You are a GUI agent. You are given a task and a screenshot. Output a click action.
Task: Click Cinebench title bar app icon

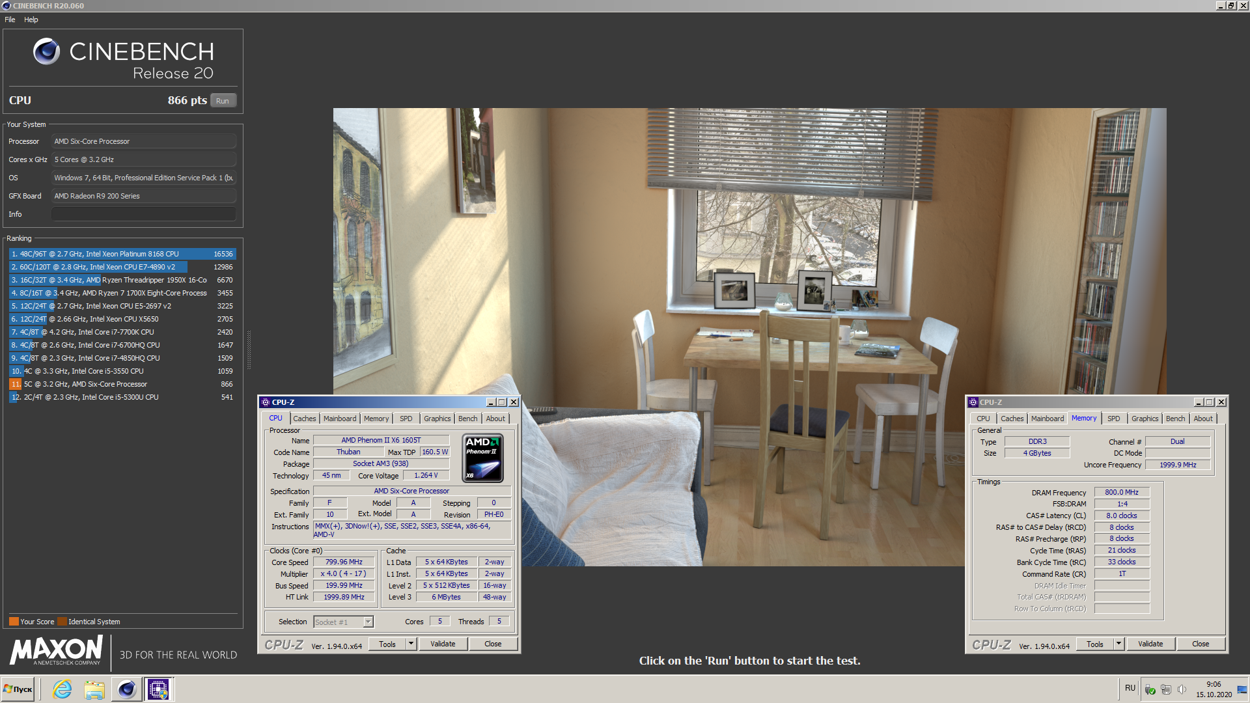[6, 6]
